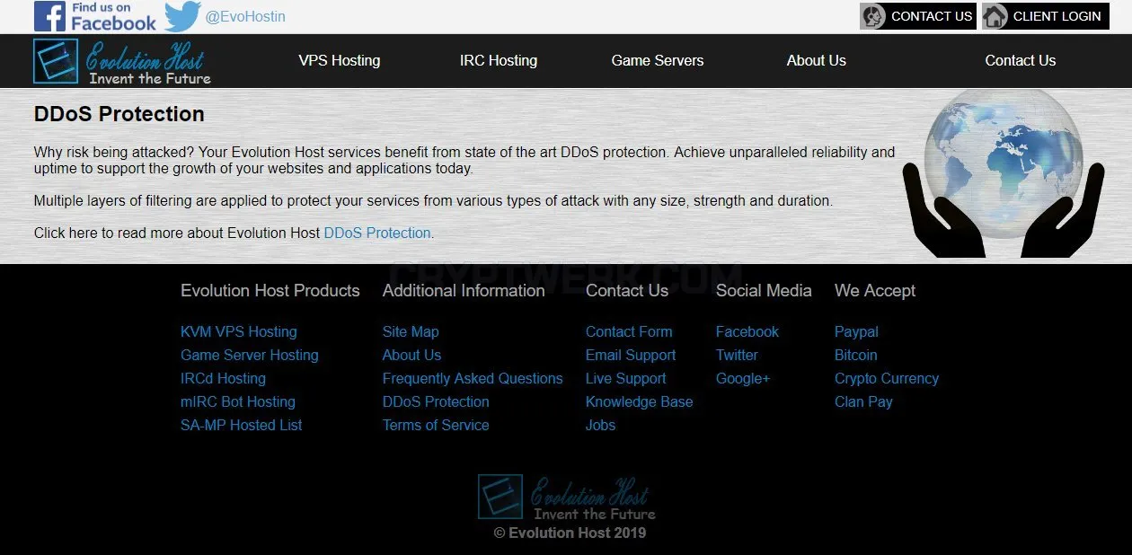The height and width of the screenshot is (555, 1132).
Task: Open the IRCd Hosting footer link
Action: (x=223, y=378)
